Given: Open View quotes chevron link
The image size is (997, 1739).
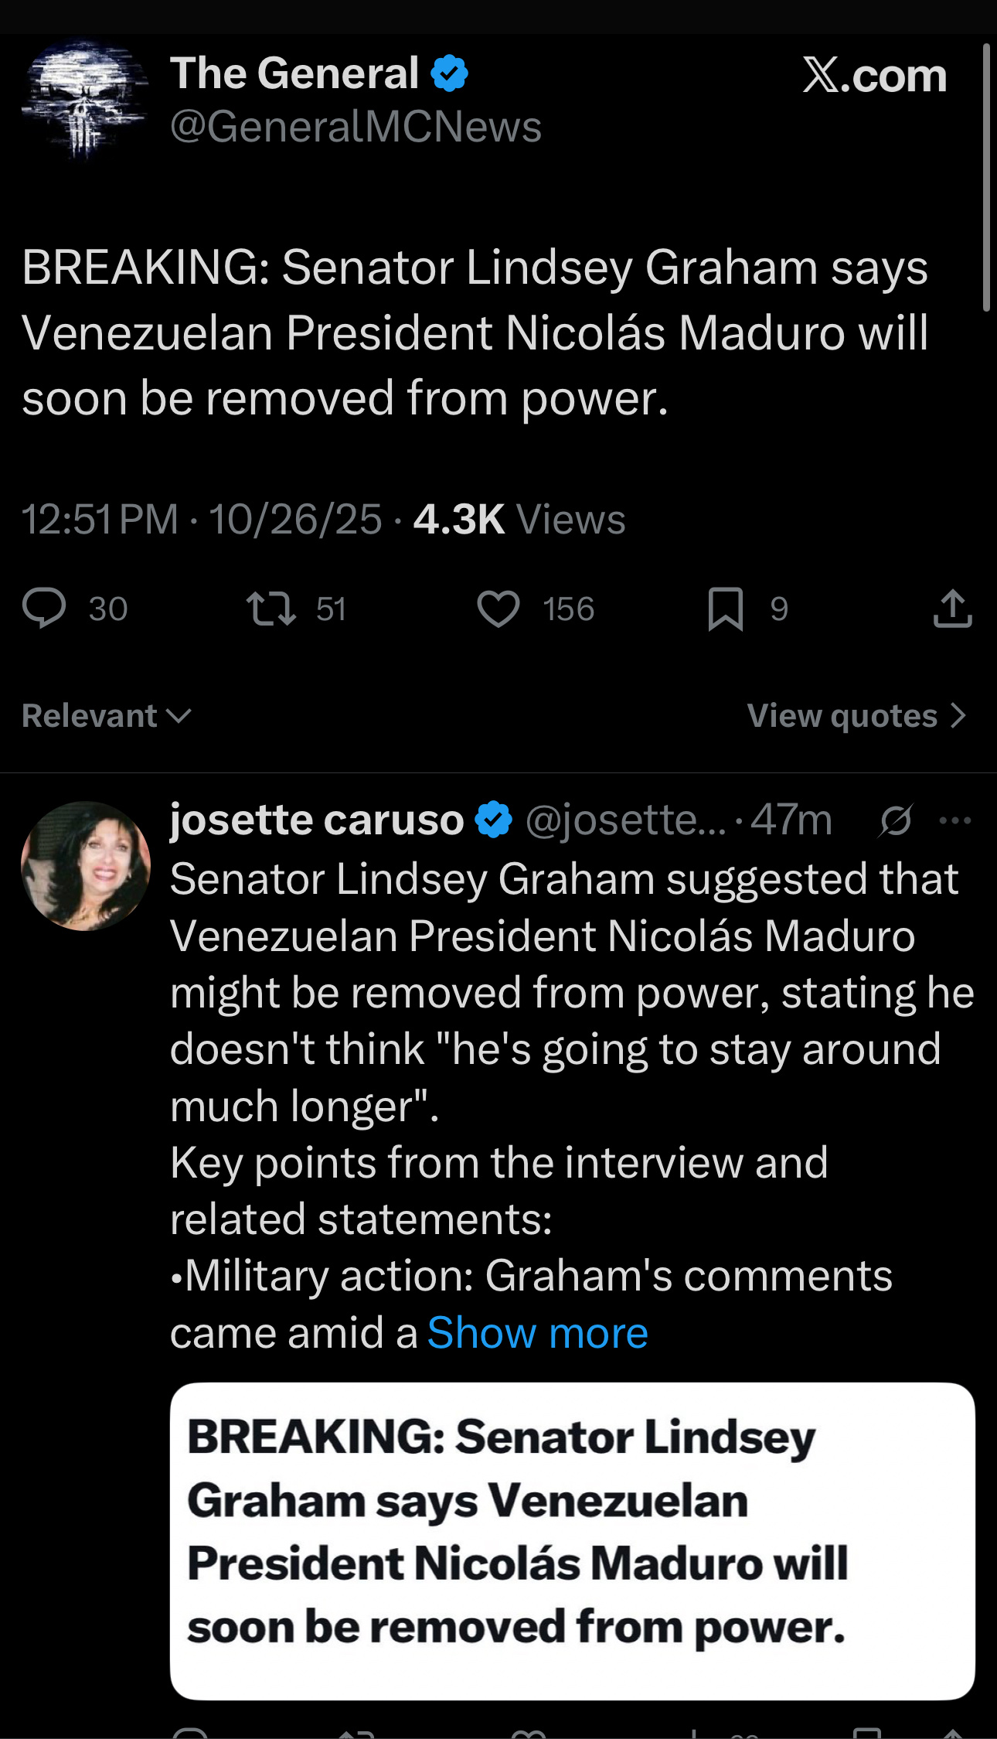Looking at the screenshot, I should (x=856, y=716).
